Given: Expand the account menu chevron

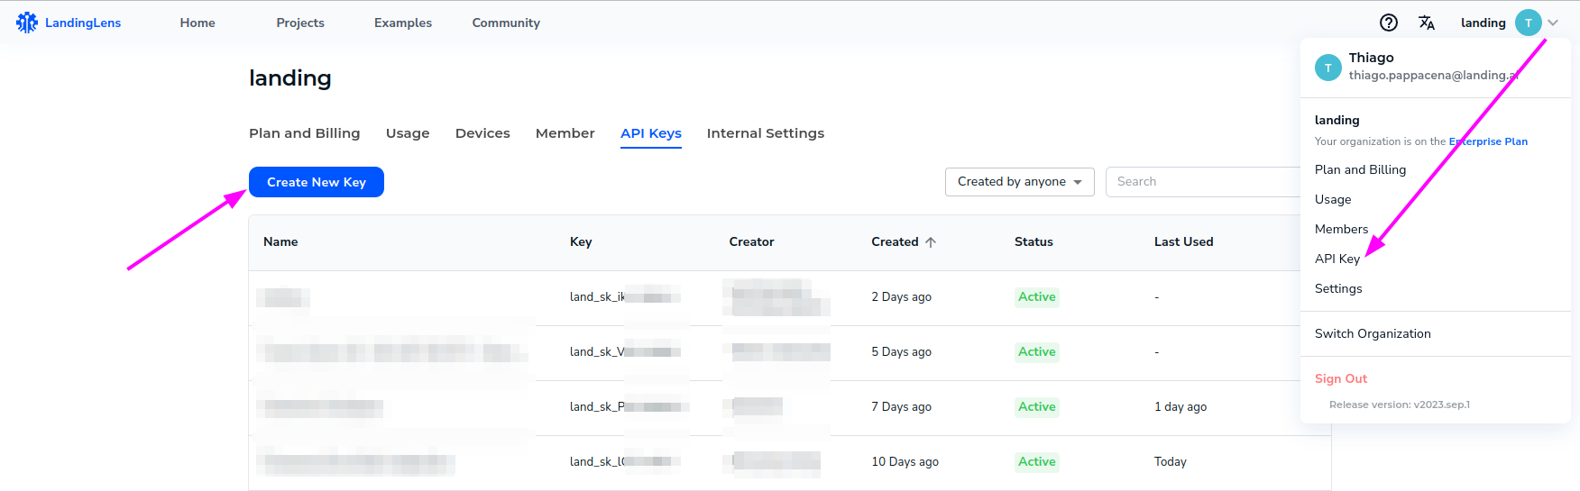Looking at the screenshot, I should coord(1553,23).
